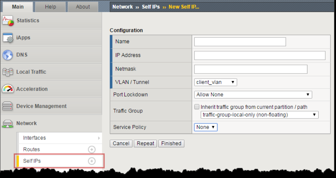Switch to the Main tab

pos(18,7)
